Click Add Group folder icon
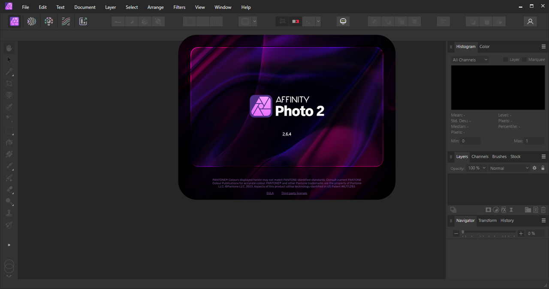This screenshot has width=549, height=289. click(x=528, y=210)
